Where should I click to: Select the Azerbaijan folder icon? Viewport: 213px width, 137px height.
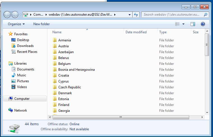[x=55, y=52]
